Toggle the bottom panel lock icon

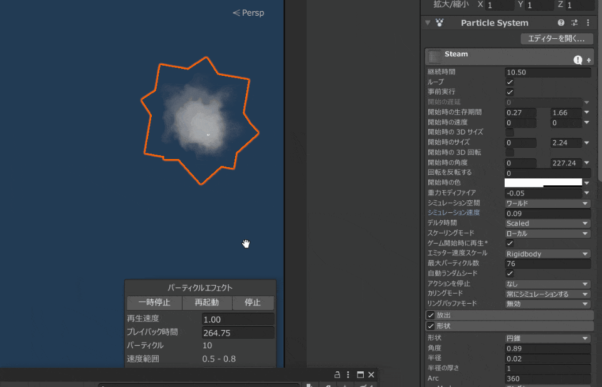(x=337, y=374)
